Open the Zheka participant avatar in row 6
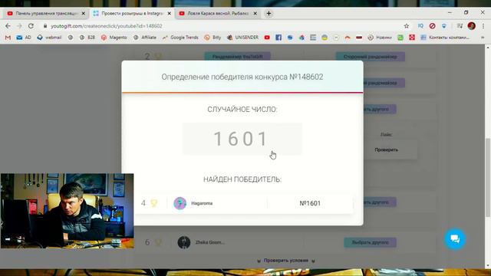 [184, 242]
